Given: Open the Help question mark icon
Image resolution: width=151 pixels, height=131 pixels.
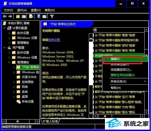Looking at the screenshot, I should pyautogui.click(x=39, y=16).
